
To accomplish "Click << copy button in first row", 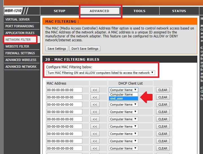I will [x=95, y=90].
